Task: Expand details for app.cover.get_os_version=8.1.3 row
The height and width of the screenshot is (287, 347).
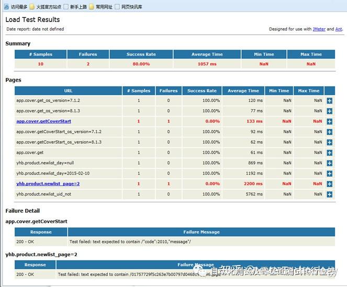Action: [329, 111]
